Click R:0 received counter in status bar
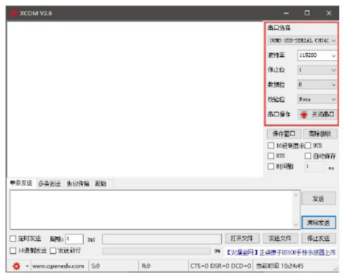This screenshot has height=277, width=343. click(x=146, y=266)
